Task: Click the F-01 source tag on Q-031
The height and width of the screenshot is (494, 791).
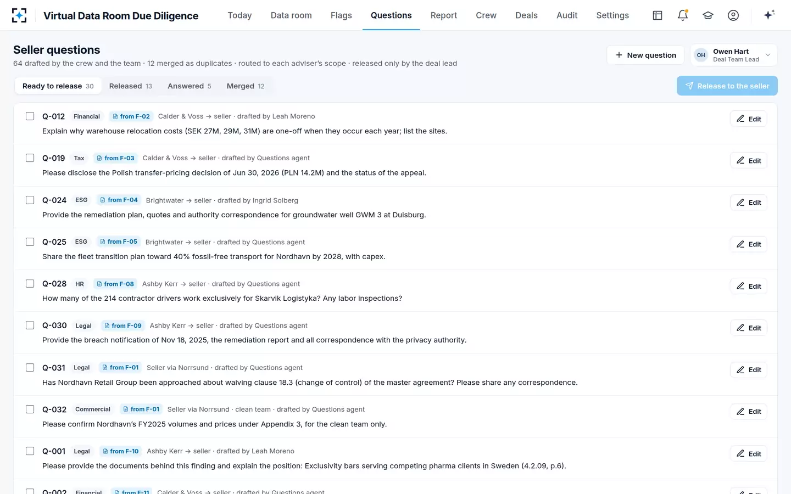Action: point(121,367)
